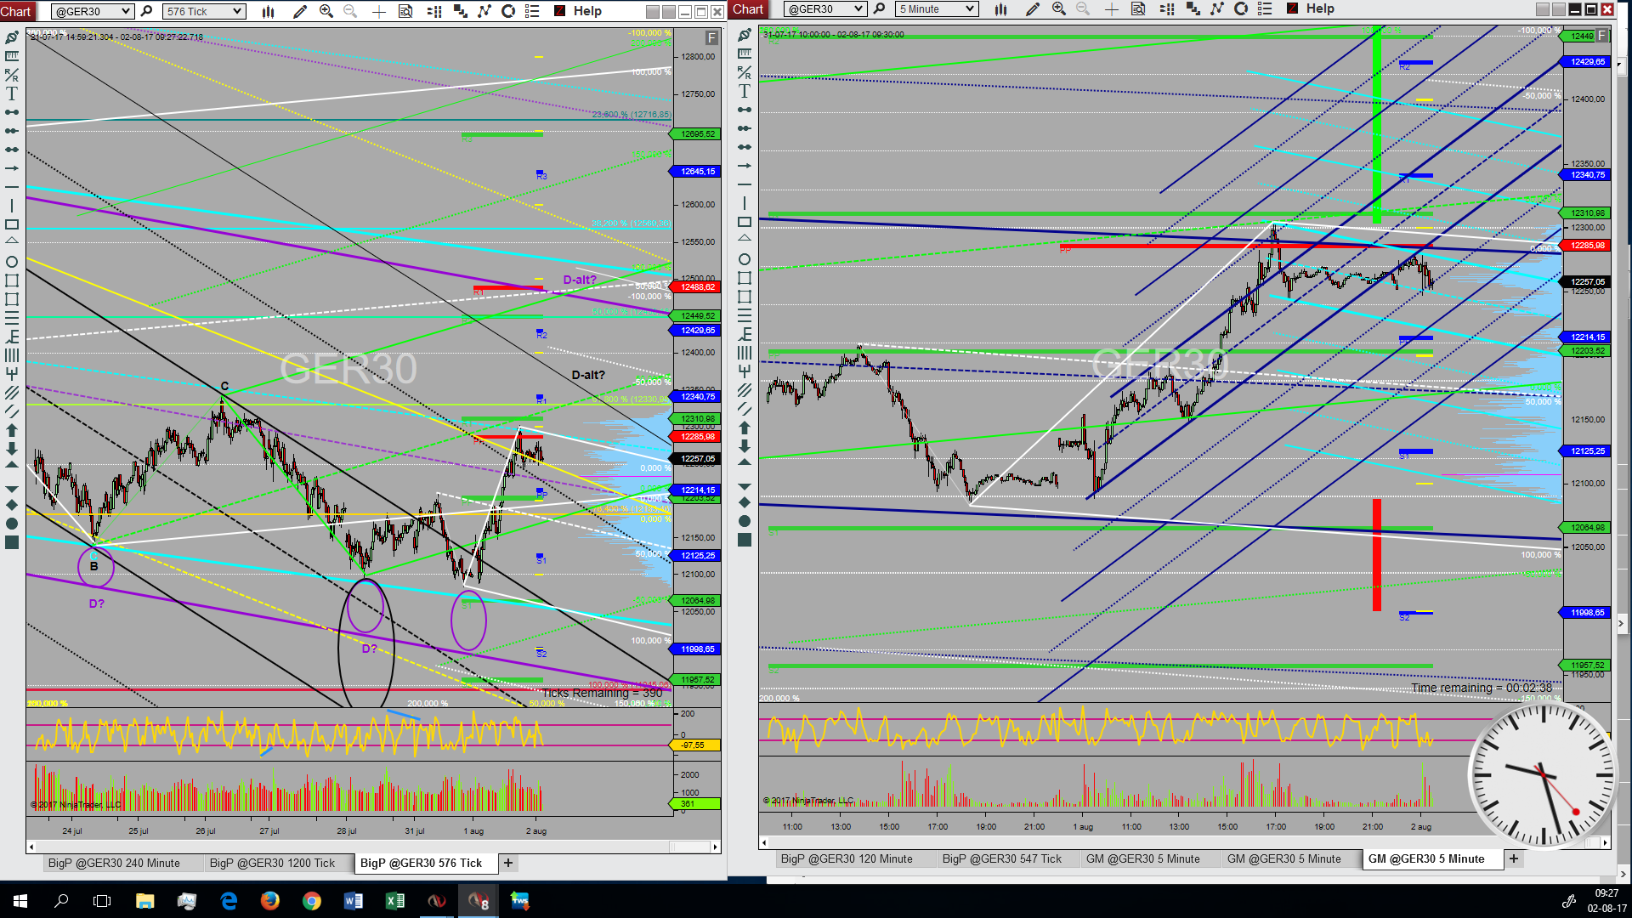Select ruler tool in right chart sidebar
Screen dimensions: 1632x918
coord(745,54)
